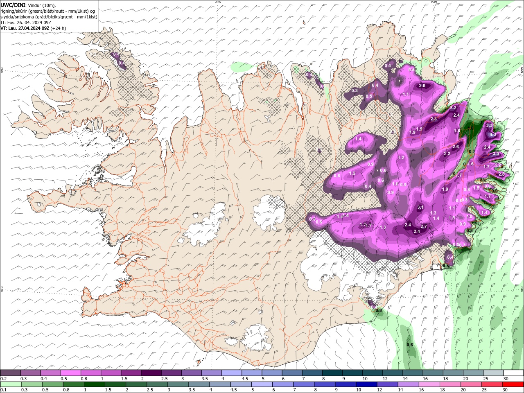Click the value 2.2 in the eastern highlands
The width and height of the screenshot is (524, 393).
(447, 154)
